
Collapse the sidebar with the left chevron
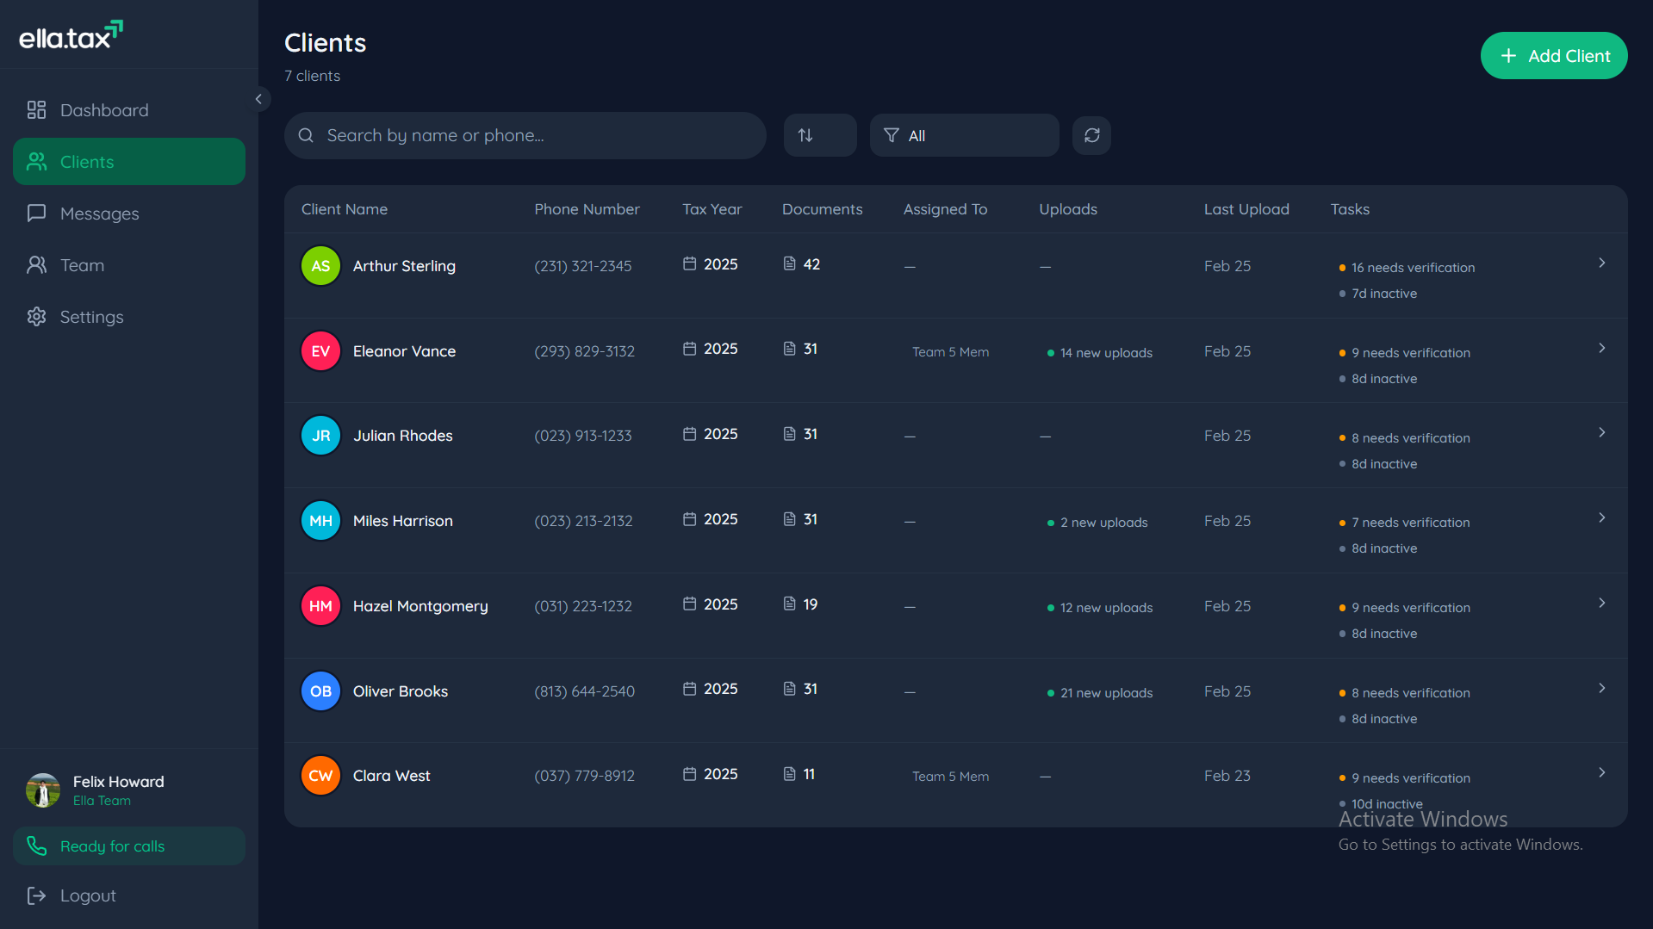[258, 99]
